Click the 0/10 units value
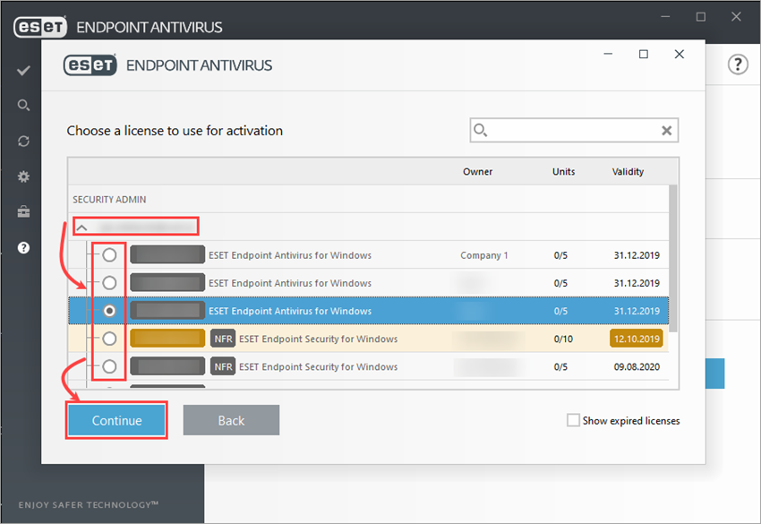Screen dimensions: 761x524 pyautogui.click(x=563, y=339)
